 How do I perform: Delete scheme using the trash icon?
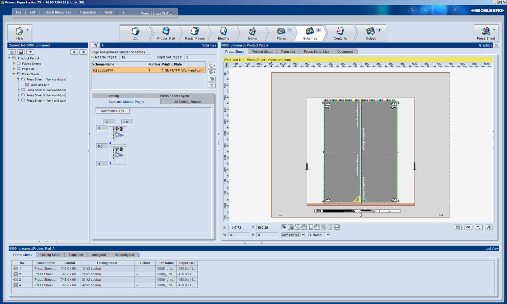click(212, 85)
